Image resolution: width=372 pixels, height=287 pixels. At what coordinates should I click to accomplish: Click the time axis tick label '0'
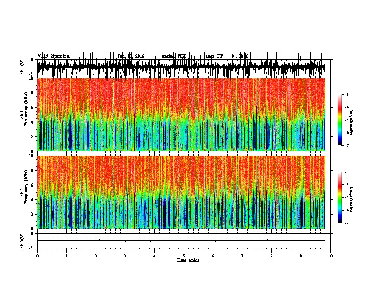pos(37,256)
